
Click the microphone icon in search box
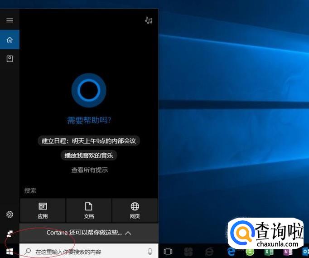[150, 251]
